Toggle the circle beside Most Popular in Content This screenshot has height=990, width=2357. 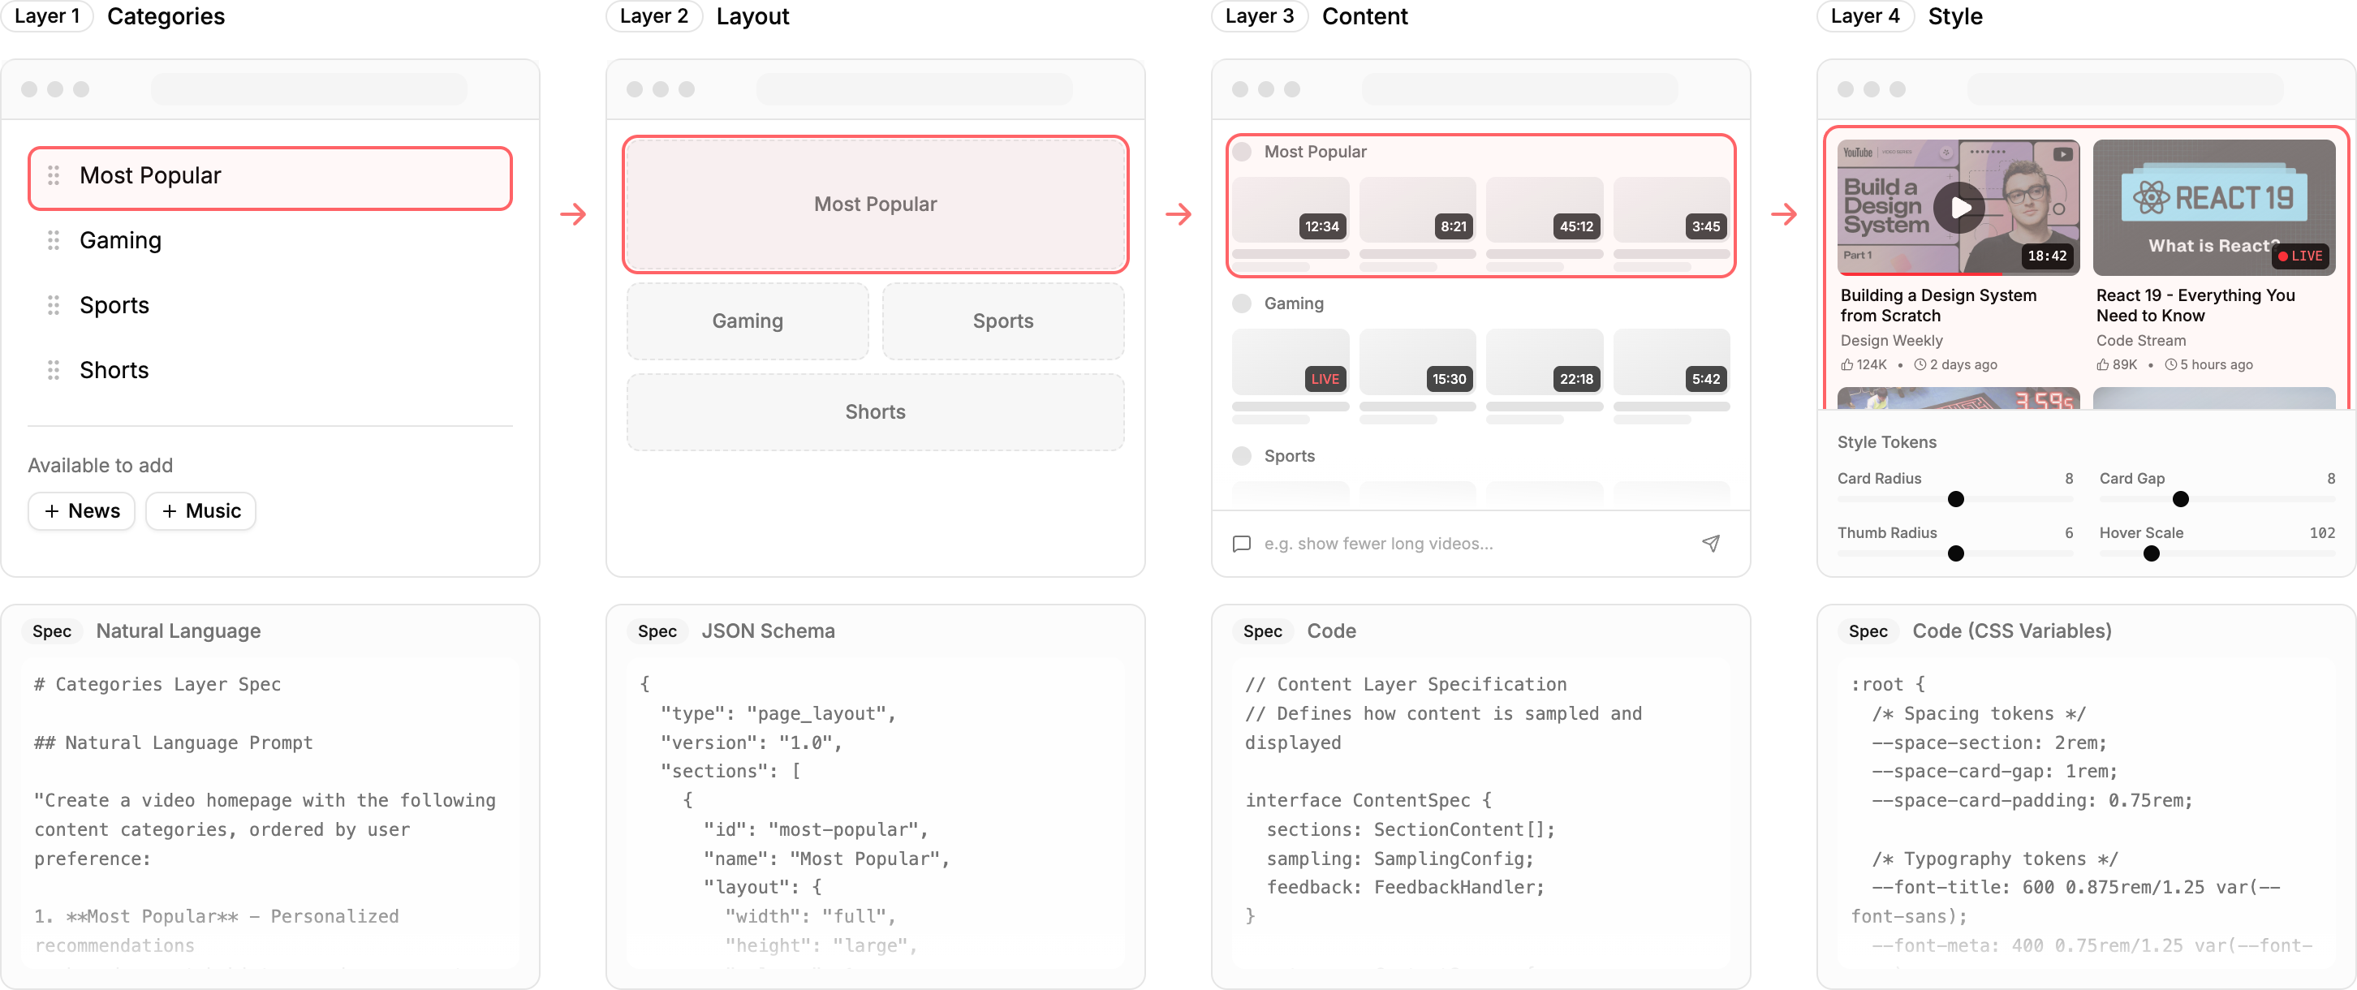coord(1241,152)
